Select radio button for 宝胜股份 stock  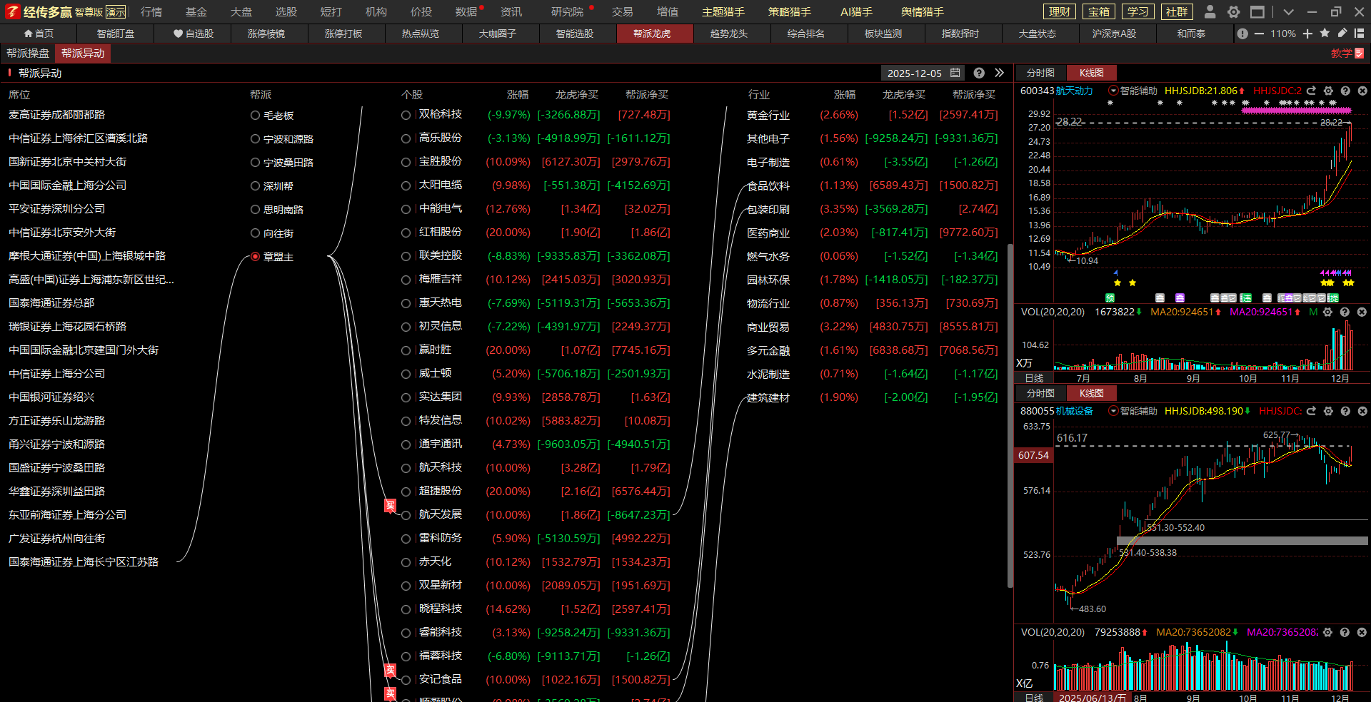[x=406, y=162]
